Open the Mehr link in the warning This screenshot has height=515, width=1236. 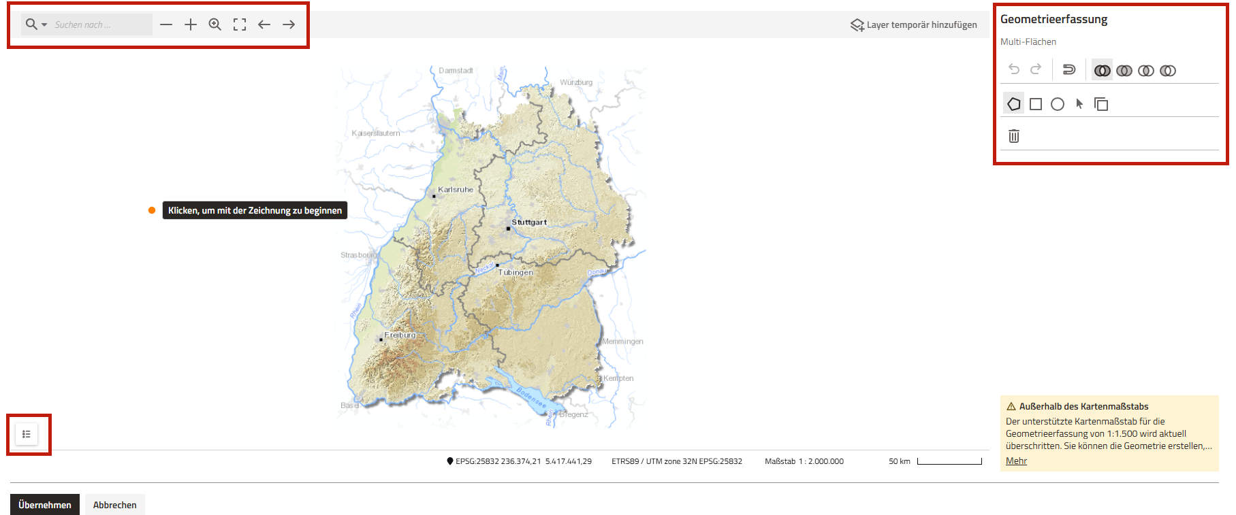[1016, 461]
